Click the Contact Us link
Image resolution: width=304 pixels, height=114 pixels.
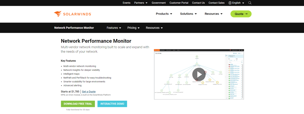pos(198,3)
